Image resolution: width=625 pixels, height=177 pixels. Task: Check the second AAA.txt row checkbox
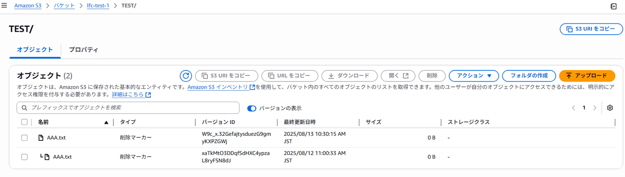(24, 157)
